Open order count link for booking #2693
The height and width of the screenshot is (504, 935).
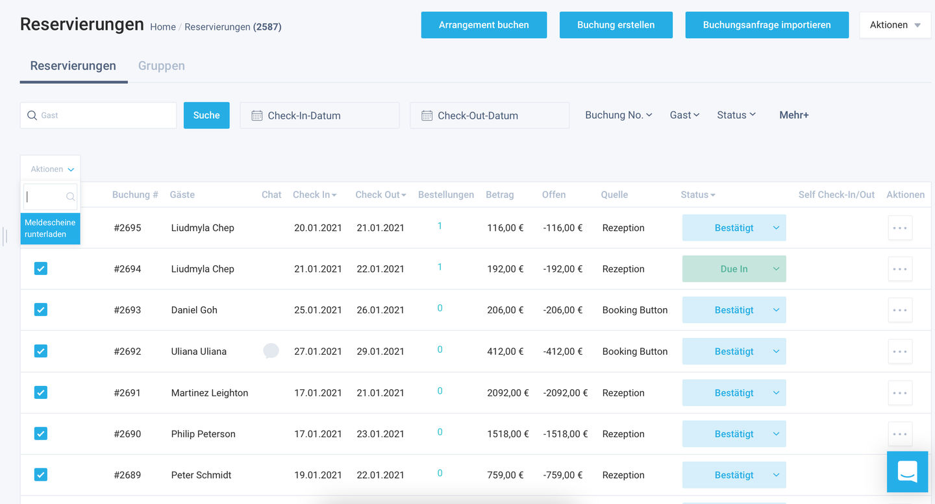pyautogui.click(x=440, y=309)
